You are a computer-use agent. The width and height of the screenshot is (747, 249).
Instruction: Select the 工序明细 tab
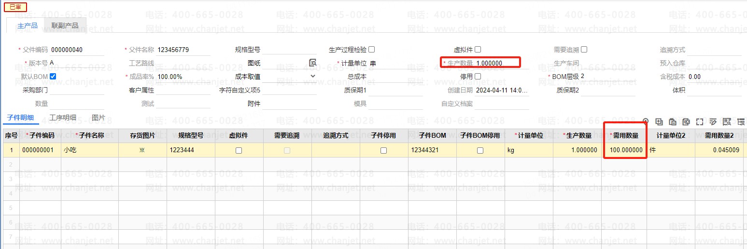click(x=63, y=118)
